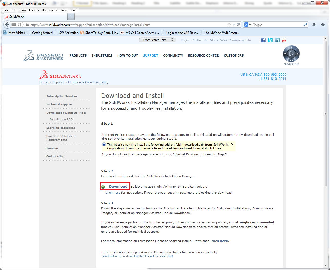The height and width of the screenshot is (270, 330).
Task: Click the site search magnifier icon
Action: coord(173,40)
